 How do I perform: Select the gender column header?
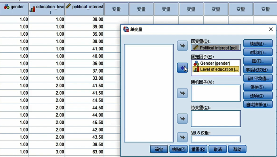(x=14, y=9)
